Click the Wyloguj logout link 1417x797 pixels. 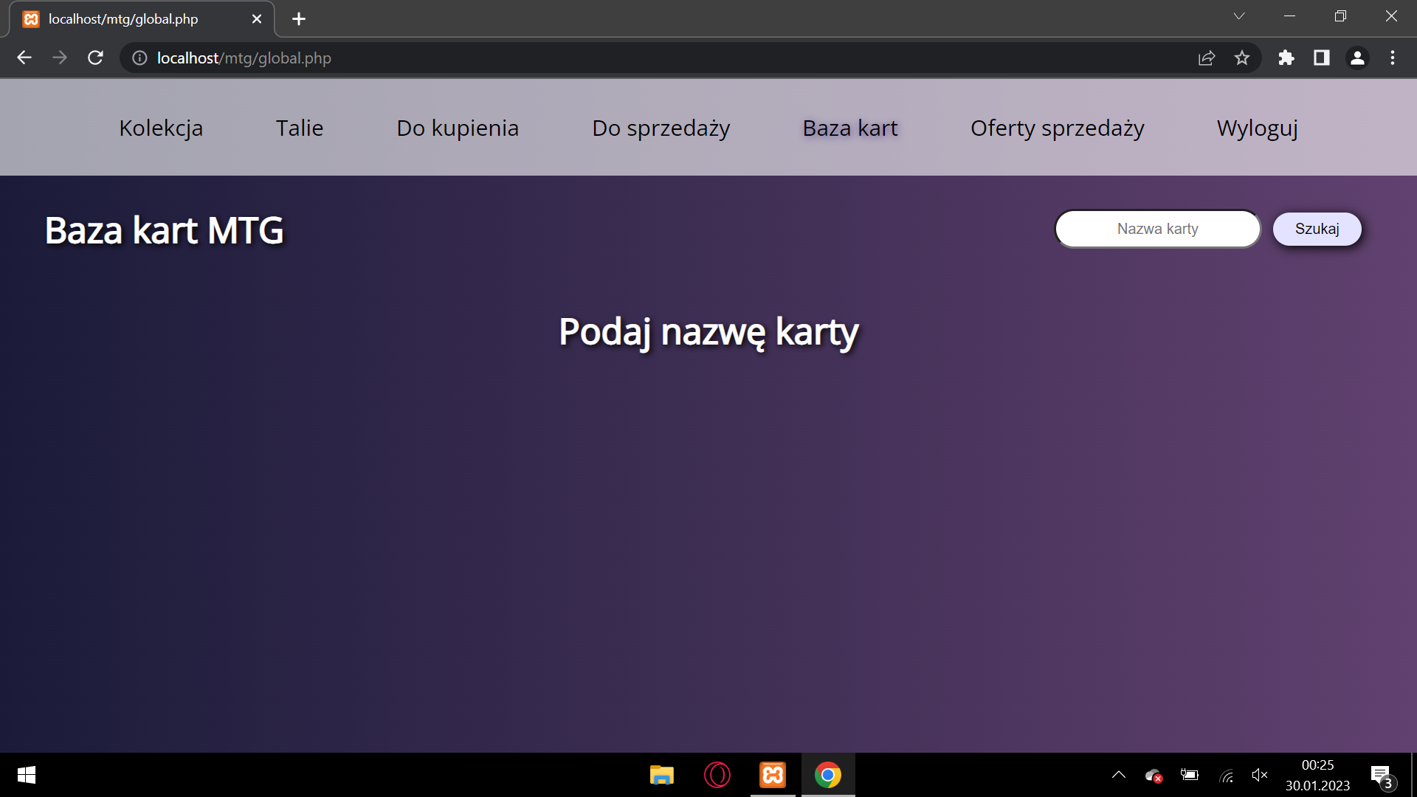pyautogui.click(x=1257, y=128)
